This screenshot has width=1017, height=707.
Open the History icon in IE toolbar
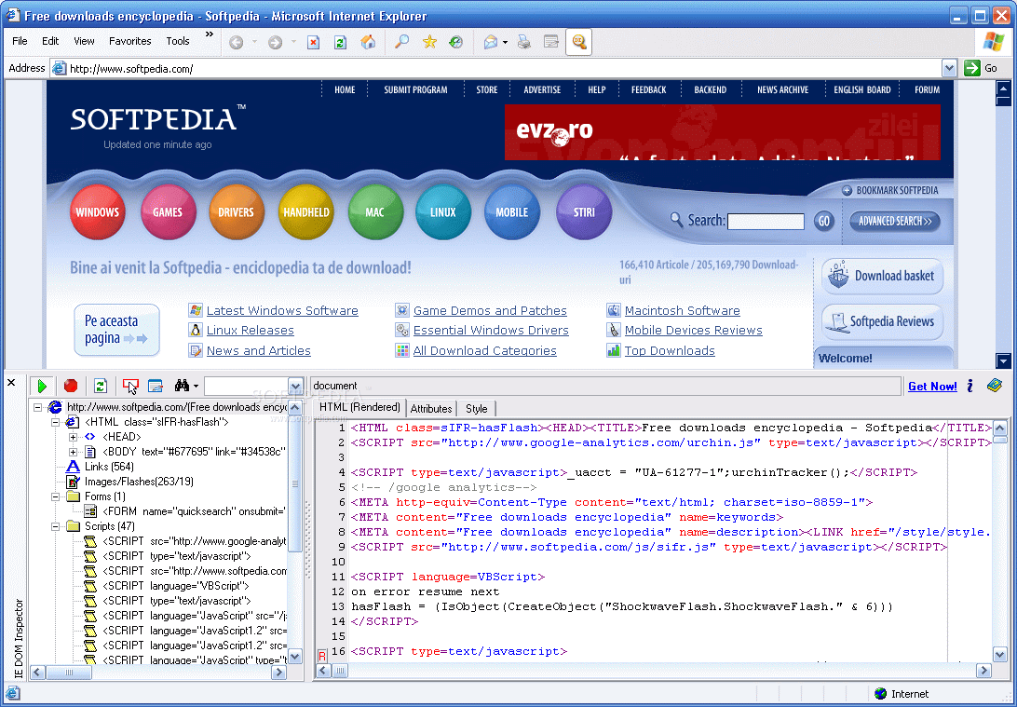[x=456, y=42]
